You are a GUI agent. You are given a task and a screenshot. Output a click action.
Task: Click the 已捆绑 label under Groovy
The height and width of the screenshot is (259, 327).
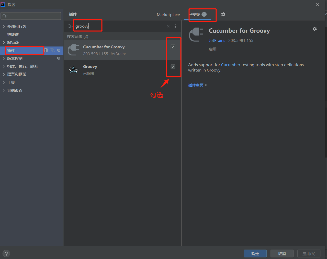pos(89,74)
